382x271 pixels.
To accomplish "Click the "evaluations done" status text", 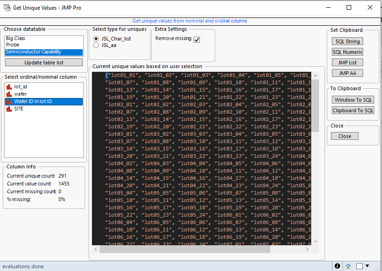I will coord(23,266).
